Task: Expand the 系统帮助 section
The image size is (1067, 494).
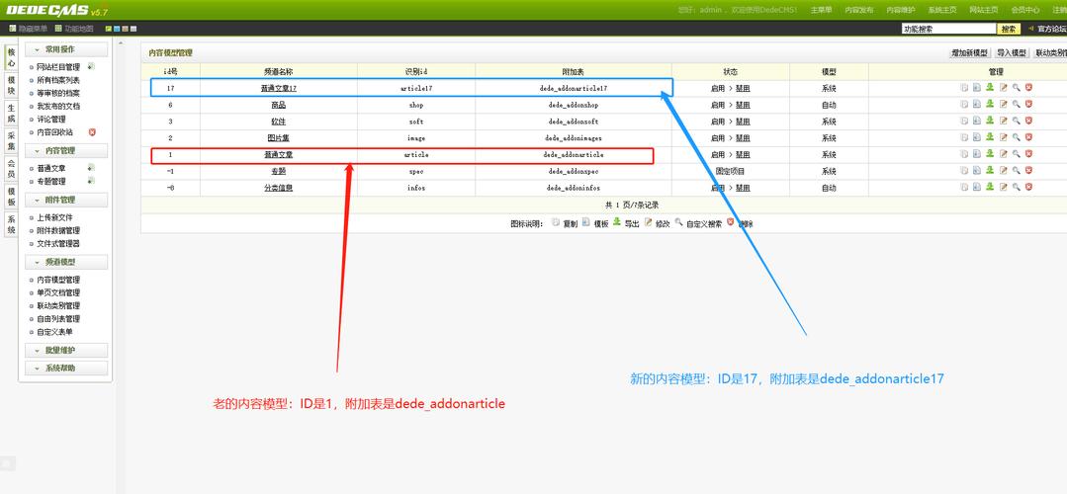Action: (x=66, y=368)
